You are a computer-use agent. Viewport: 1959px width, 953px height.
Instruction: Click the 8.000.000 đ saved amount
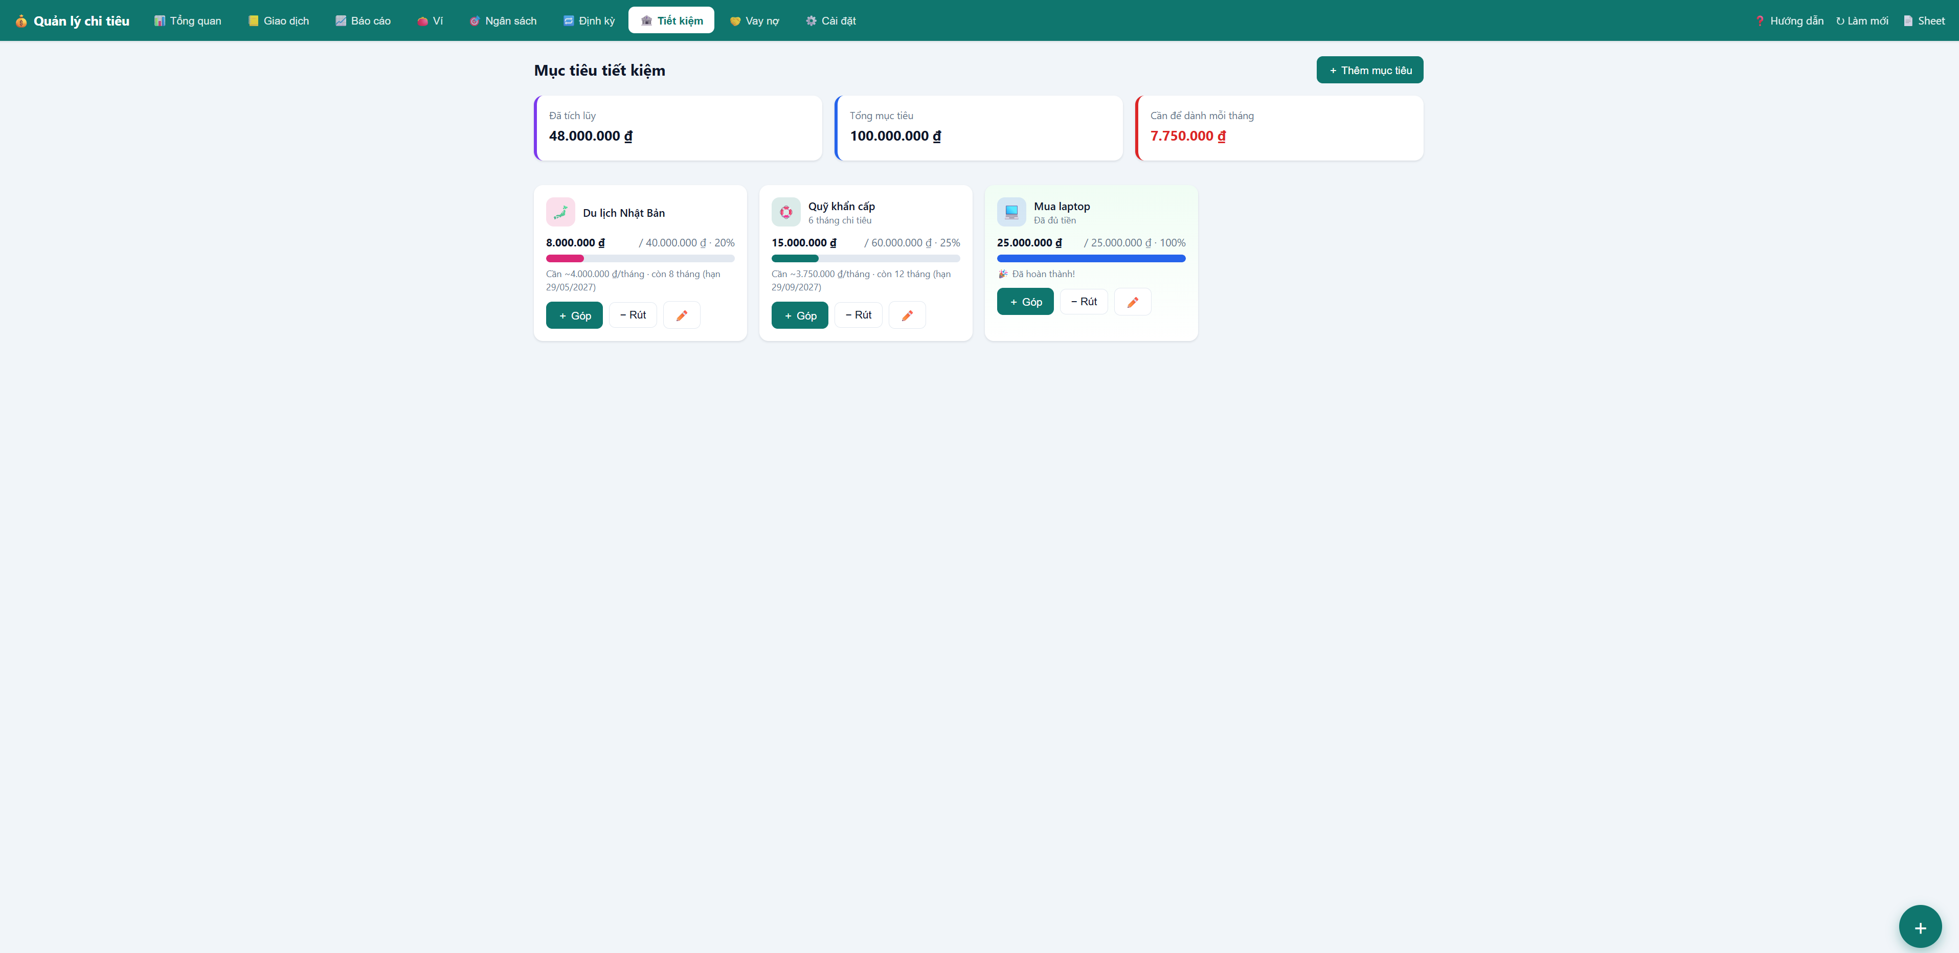click(576, 243)
